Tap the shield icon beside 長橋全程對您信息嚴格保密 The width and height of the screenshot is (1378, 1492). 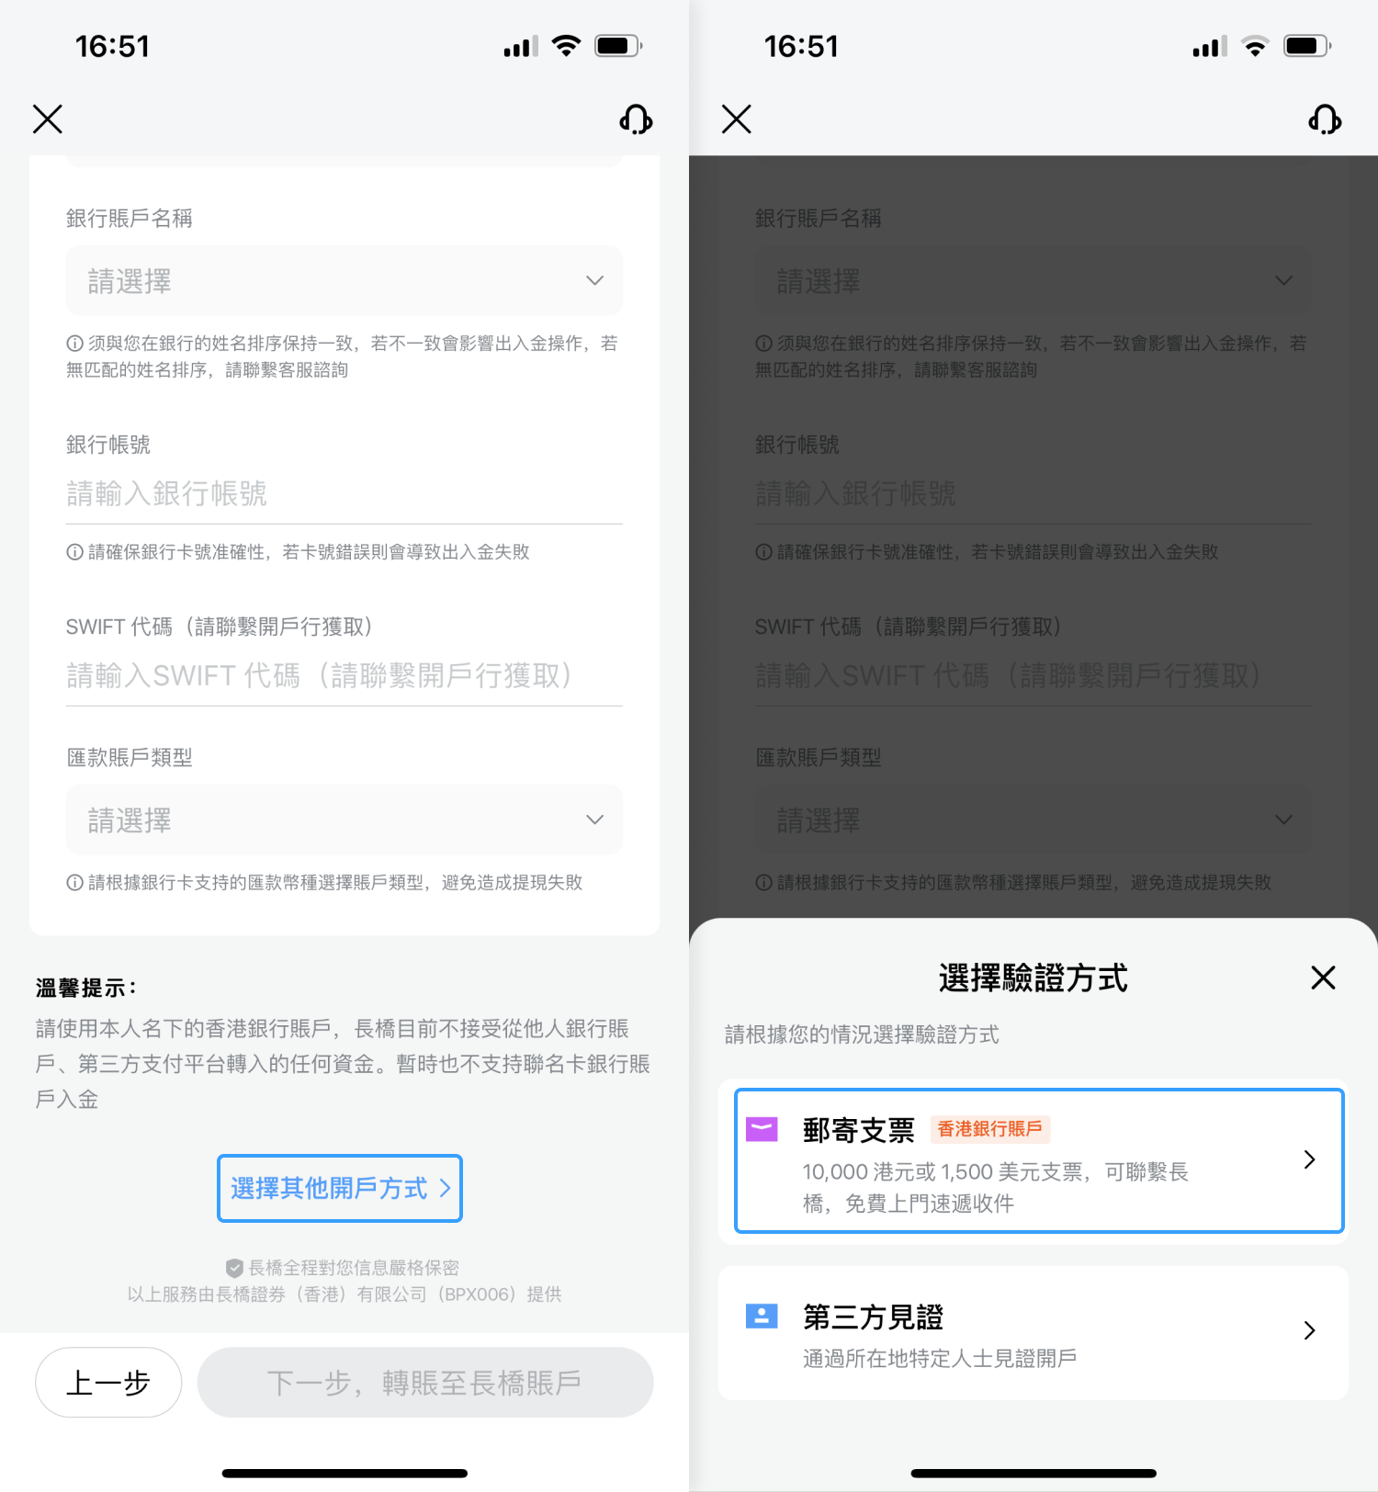click(234, 1269)
